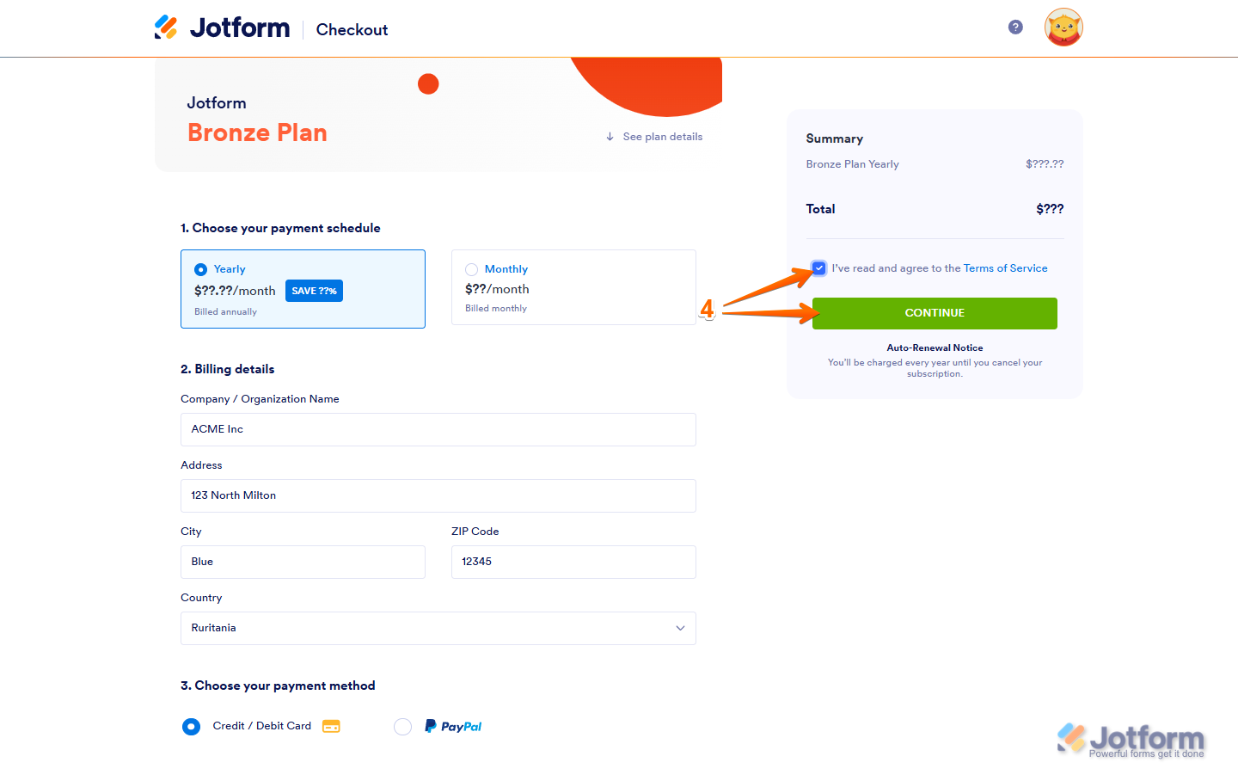Click the PayPal logo
The image size is (1238, 781).
point(453,727)
